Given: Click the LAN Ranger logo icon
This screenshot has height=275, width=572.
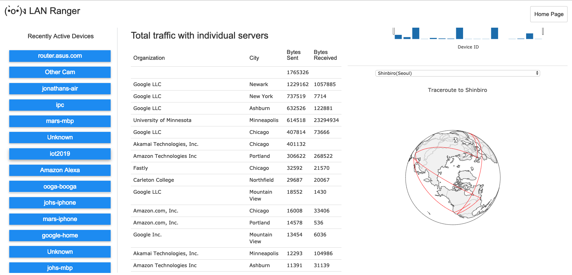Looking at the screenshot, I should pyautogui.click(x=15, y=11).
